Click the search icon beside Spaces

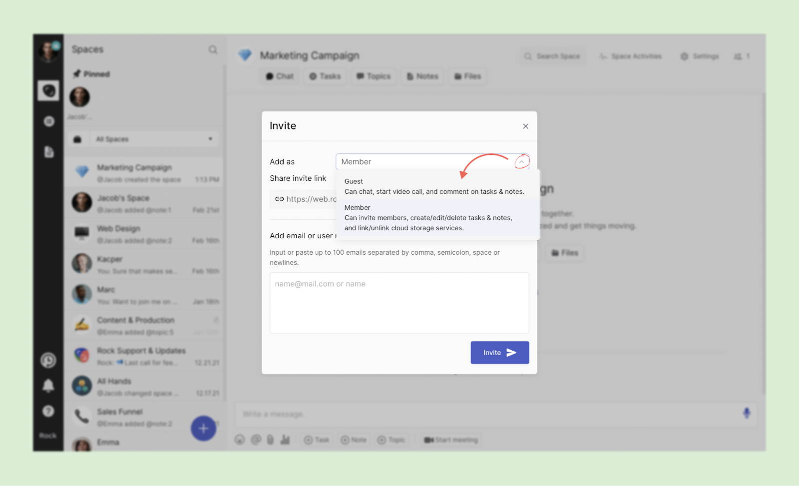coord(213,49)
